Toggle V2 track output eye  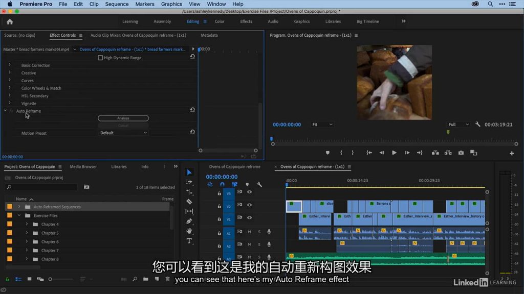point(249,205)
